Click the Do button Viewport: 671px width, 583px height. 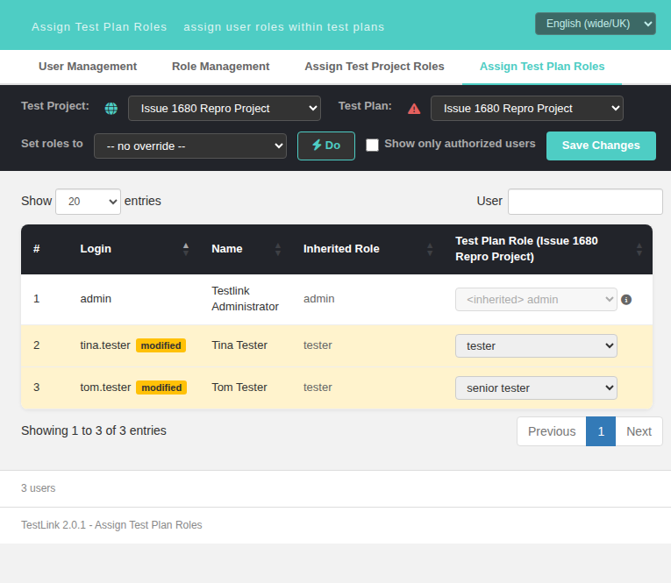pos(326,146)
